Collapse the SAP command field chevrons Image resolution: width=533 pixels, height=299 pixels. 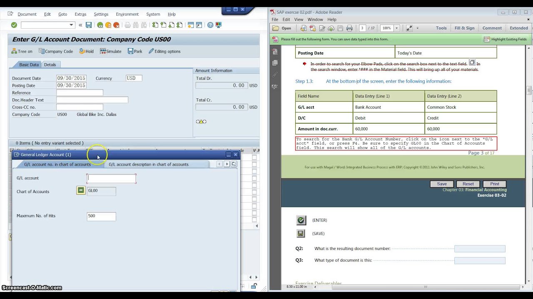(80, 25)
